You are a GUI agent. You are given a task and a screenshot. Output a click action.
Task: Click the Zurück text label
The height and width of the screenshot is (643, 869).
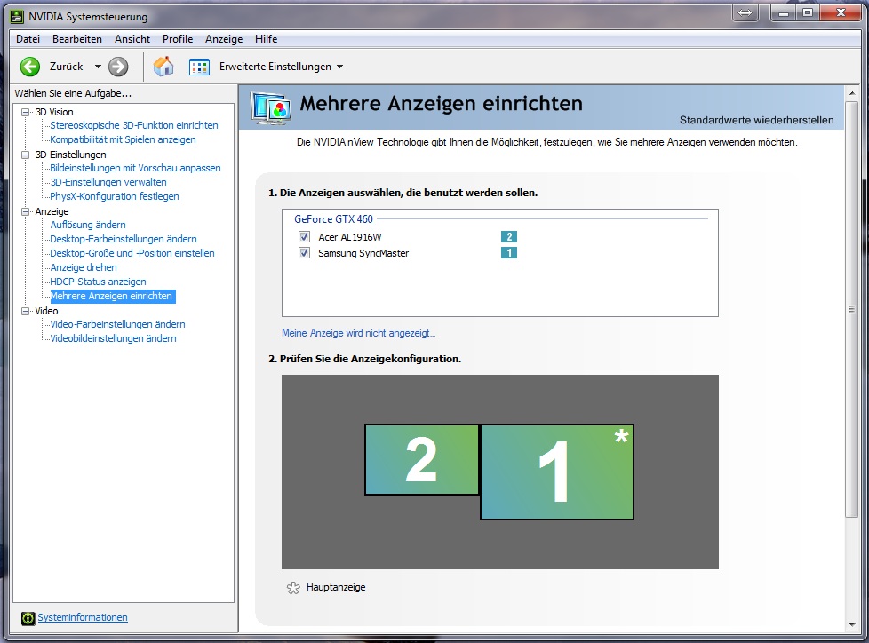pos(66,67)
